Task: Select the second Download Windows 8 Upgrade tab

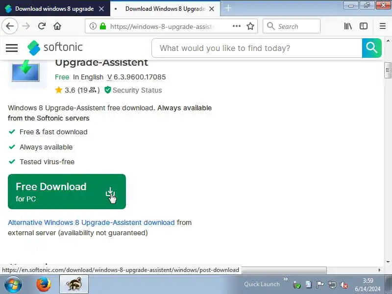Action: click(x=165, y=9)
